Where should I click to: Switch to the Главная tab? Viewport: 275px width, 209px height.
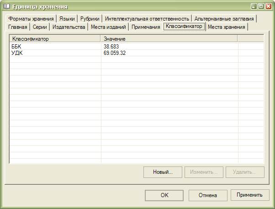point(18,27)
